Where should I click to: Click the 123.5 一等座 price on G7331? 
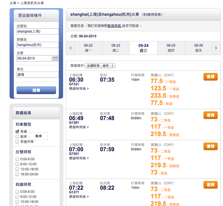(165, 88)
